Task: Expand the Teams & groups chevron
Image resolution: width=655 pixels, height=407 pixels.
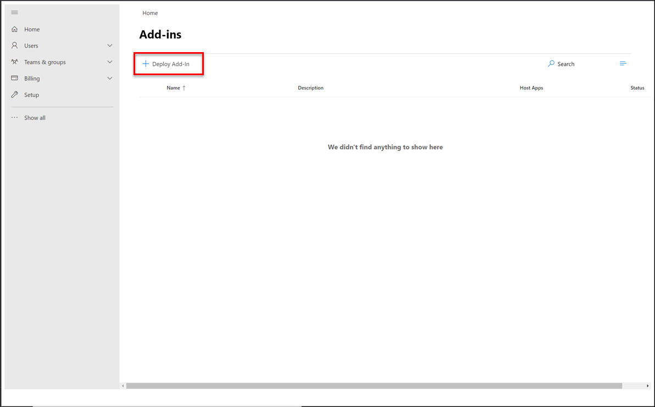Action: tap(110, 62)
